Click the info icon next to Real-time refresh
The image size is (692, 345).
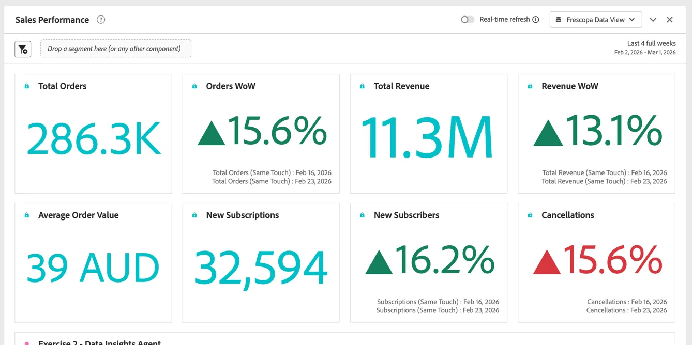click(x=536, y=20)
